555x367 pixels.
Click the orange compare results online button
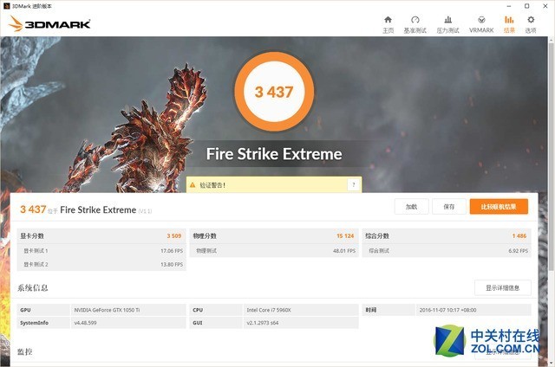(499, 207)
